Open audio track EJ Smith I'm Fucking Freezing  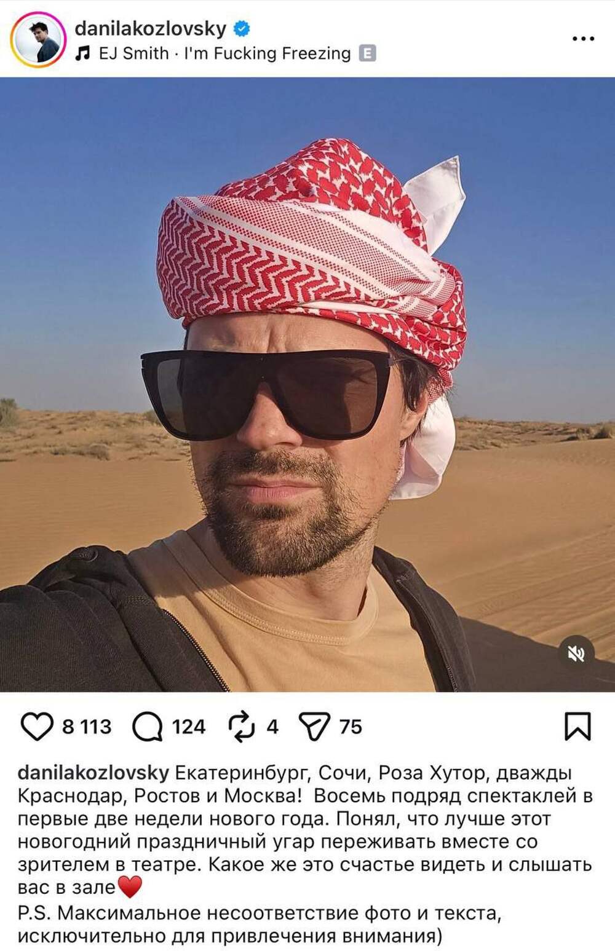click(x=224, y=53)
